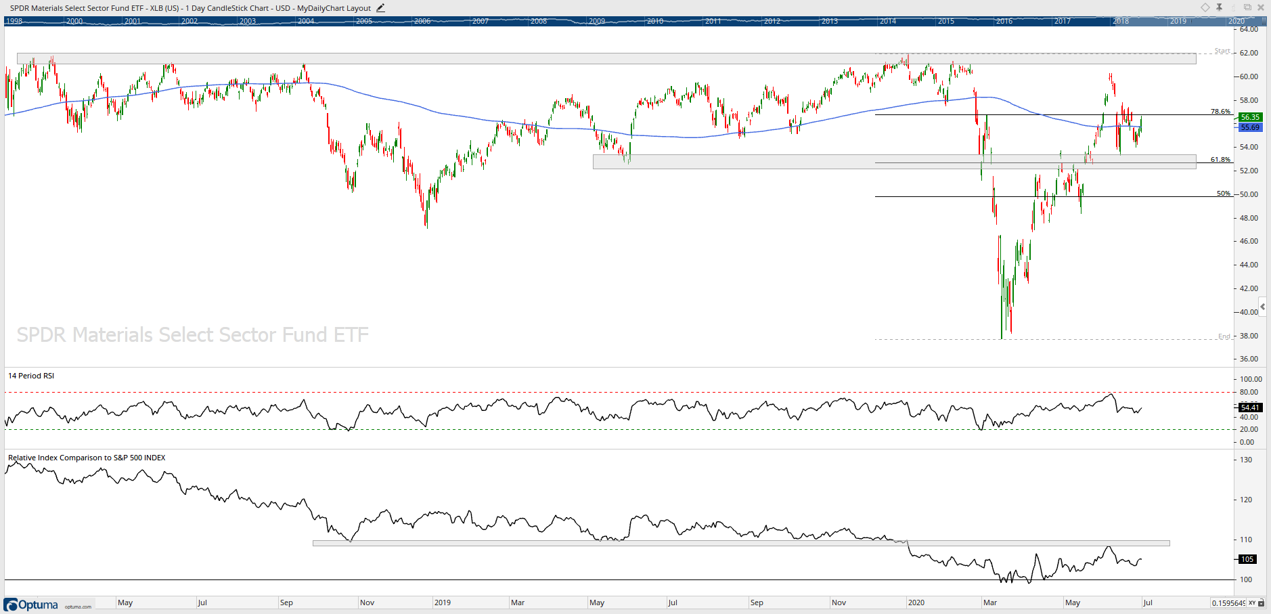Click the 2014 marker on timeline overview bar

888,21
